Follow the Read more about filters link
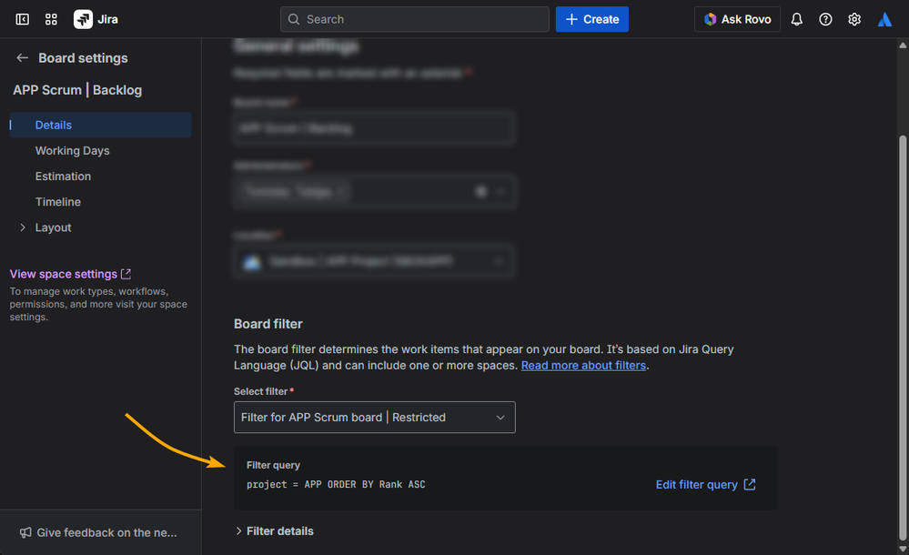This screenshot has height=555, width=909. click(x=583, y=366)
